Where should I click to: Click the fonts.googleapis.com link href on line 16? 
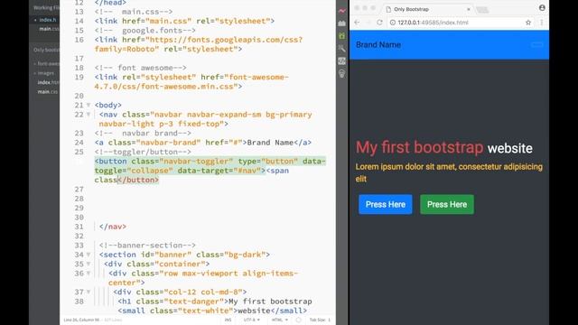[199, 44]
